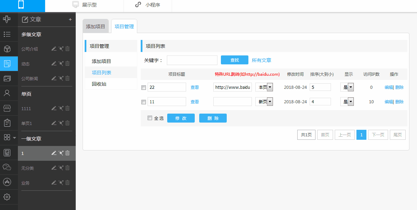Trash icon for 单页1

tap(67, 123)
